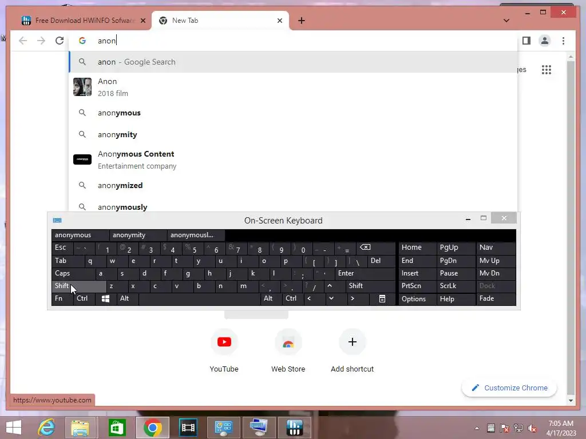Click keyboard prediction 'anonymity'
Screen dimensions: 586x439
[x=138, y=235]
